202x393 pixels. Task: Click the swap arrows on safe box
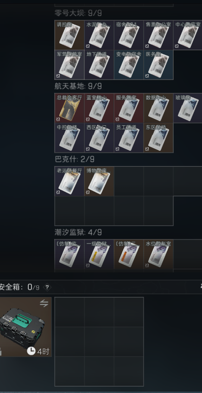click(44, 303)
